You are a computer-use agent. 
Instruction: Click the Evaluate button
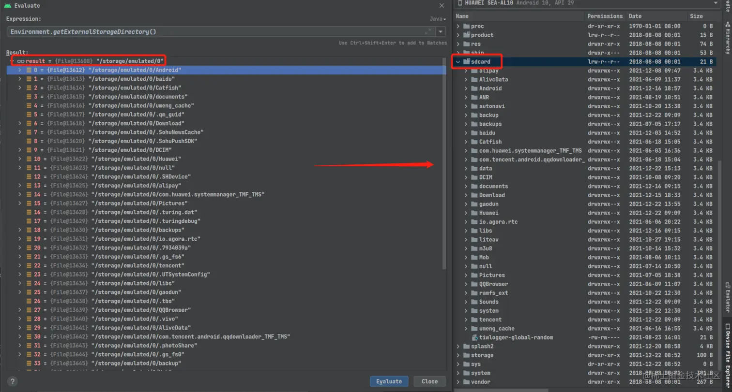[x=389, y=381]
